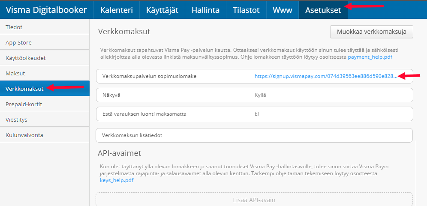Image resolution: width=427 pixels, height=206 pixels.
Task: Open Käyttöoikeudet settings section
Action: [x=45, y=58]
